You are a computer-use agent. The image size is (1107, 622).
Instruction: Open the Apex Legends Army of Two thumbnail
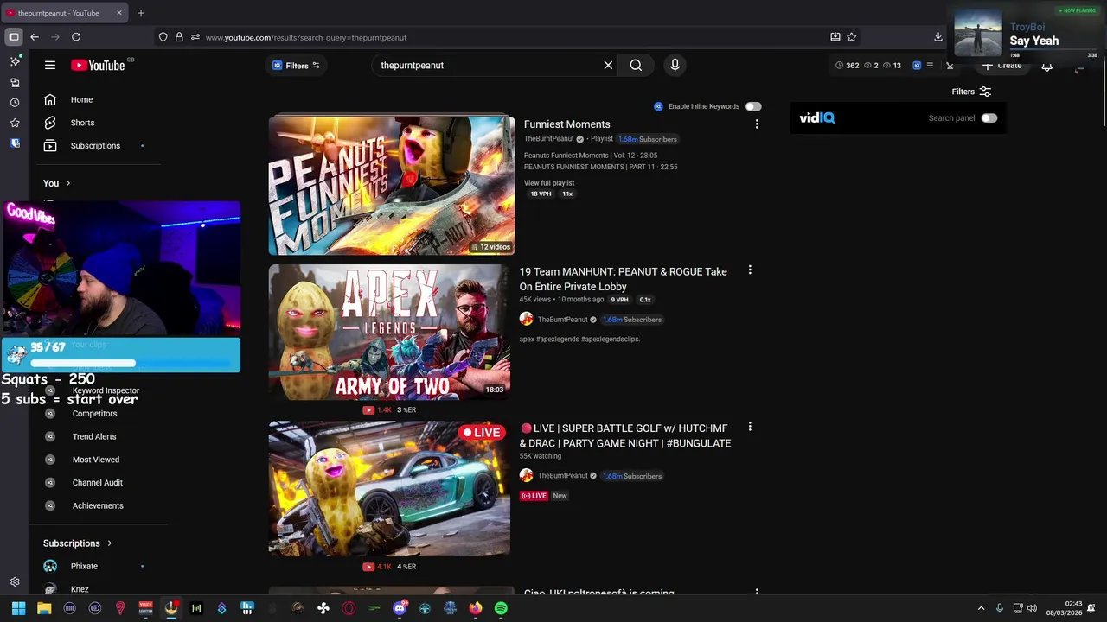pos(389,333)
